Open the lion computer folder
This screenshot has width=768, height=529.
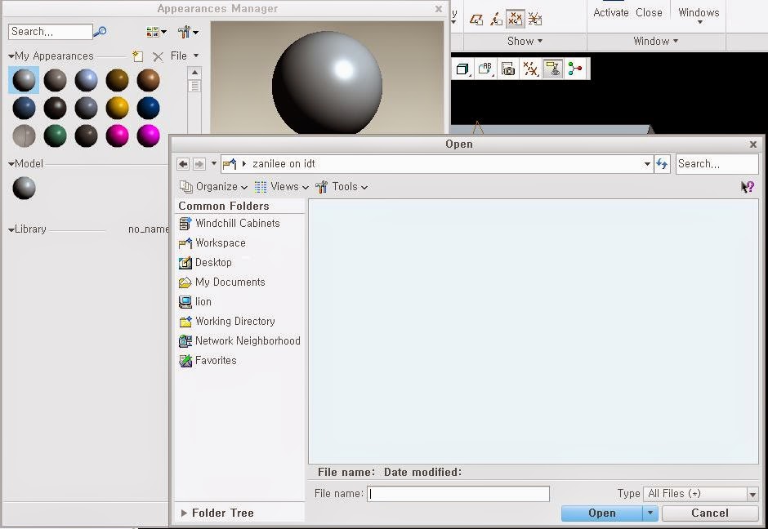point(195,301)
